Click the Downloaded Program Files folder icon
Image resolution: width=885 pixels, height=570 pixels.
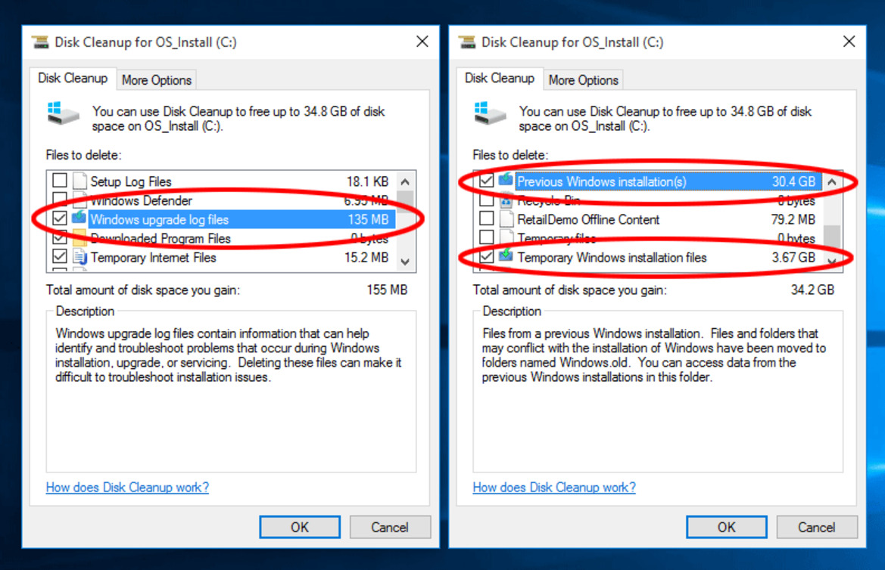(x=79, y=238)
